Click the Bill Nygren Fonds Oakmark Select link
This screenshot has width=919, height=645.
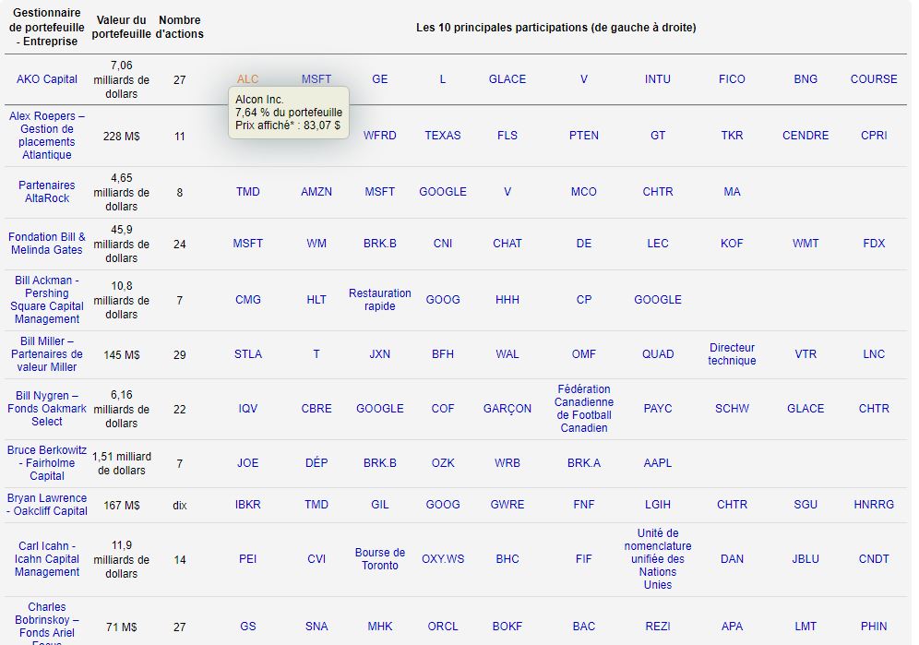coord(46,409)
